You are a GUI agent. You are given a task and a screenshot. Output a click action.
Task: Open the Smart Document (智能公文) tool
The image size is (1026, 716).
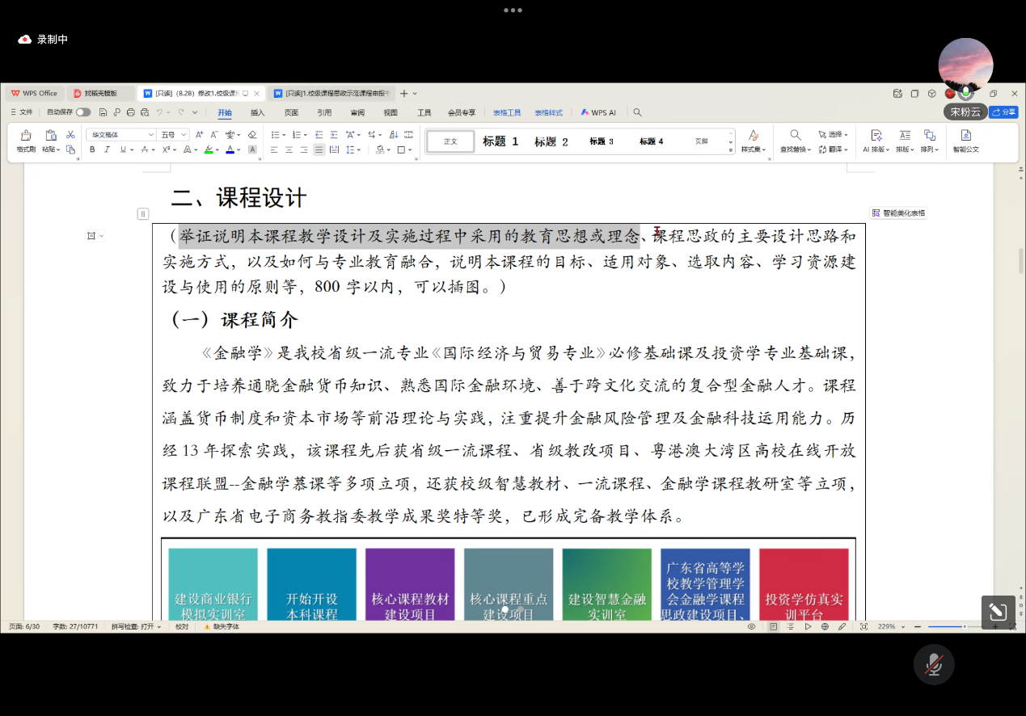pos(965,140)
